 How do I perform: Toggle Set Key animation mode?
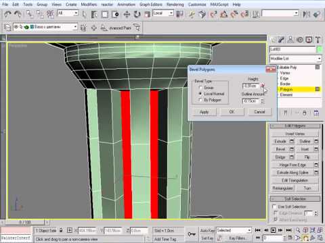click(207, 238)
